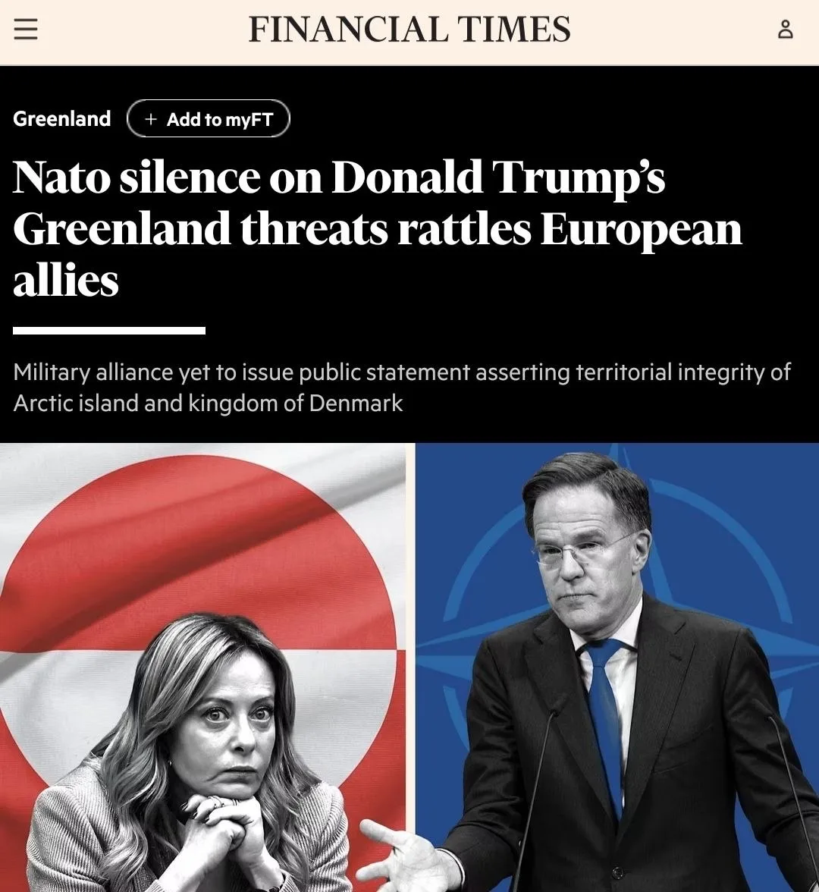Viewport: 819px width, 892px height.
Task: Open the hamburger navigation menu
Action: 26,30
